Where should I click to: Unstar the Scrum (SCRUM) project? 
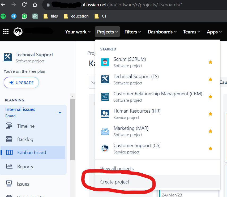pos(210,62)
